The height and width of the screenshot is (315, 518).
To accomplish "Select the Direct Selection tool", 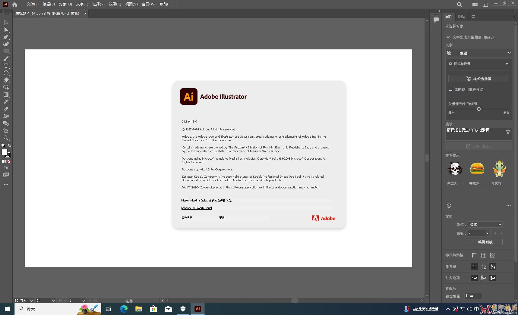I will (x=6, y=30).
